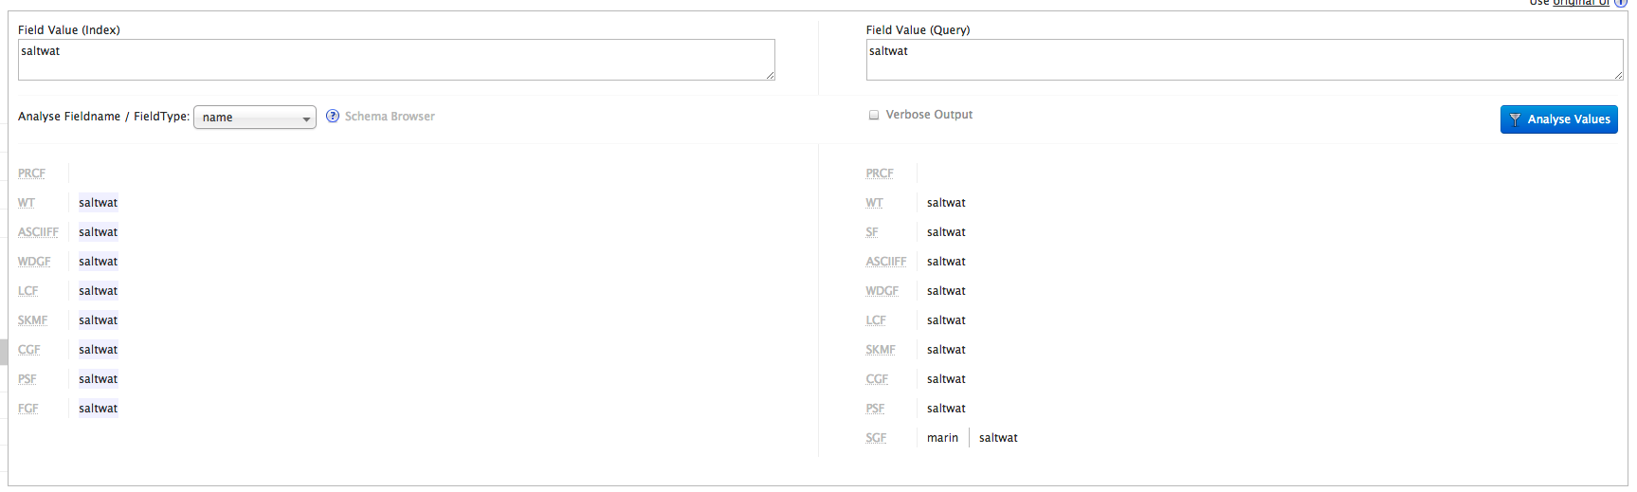
Task: Select the 'saltwat' token in the SGF row
Action: pyautogui.click(x=998, y=438)
